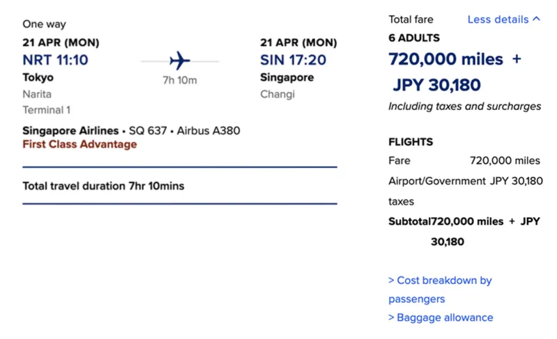This screenshot has height=339, width=557.
Task: Click the 6 ADULTS passenger label
Action: point(414,38)
